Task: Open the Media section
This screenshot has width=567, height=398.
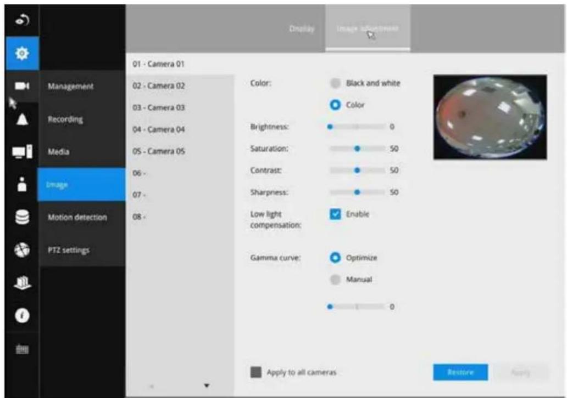Action: pyautogui.click(x=82, y=151)
